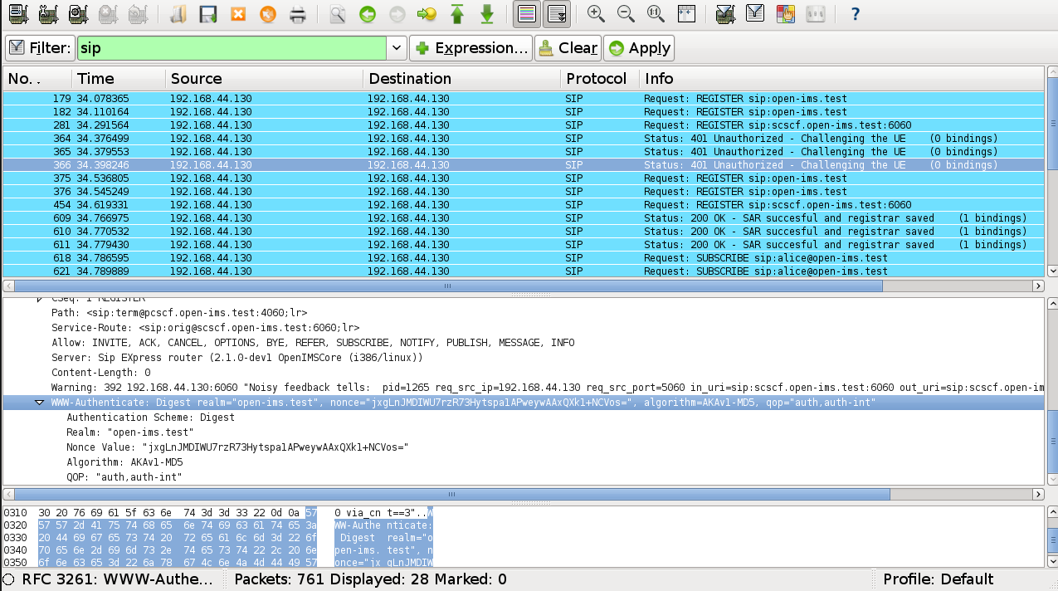The image size is (1058, 591).
Task: Select packet 609 200 OK row
Action: [523, 218]
